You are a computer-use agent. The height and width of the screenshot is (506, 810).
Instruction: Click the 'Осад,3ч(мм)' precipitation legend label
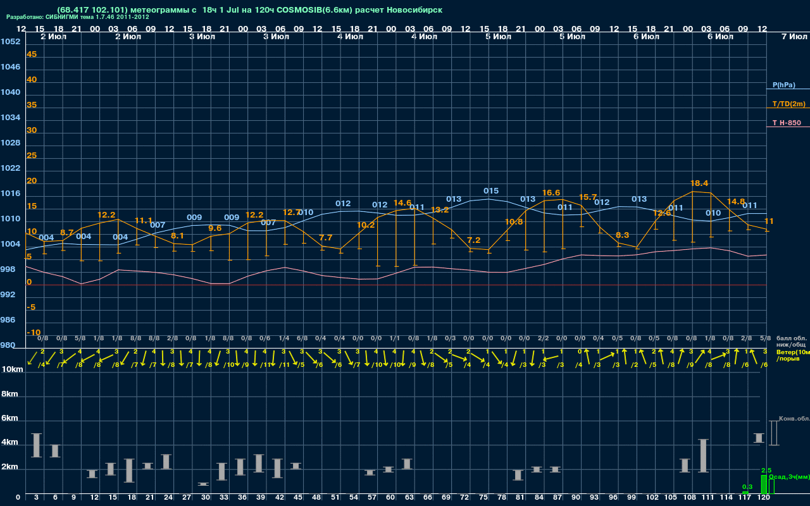click(789, 476)
